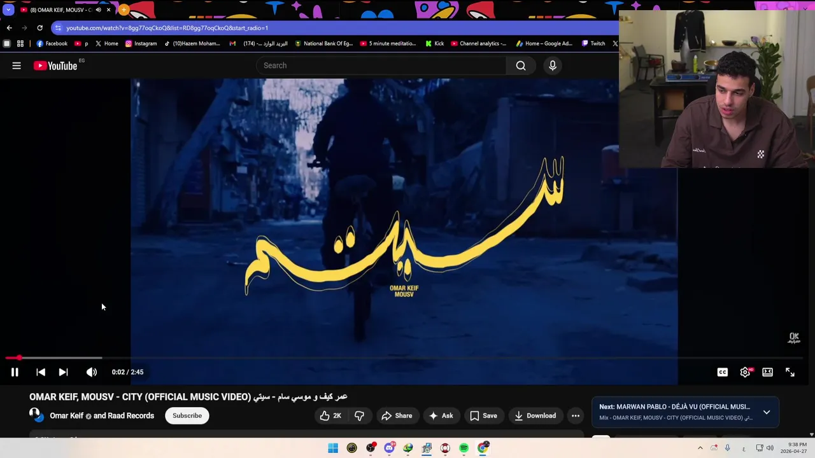Reload the page
The image size is (815, 458).
(x=39, y=28)
